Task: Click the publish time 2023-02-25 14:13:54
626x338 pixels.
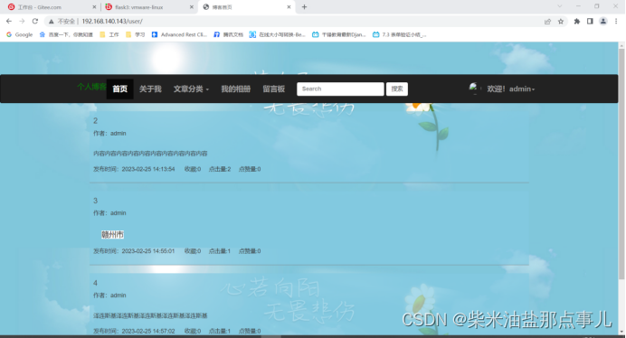Action: click(148, 169)
